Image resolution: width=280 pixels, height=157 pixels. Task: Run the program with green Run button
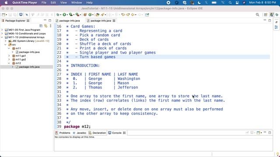click(x=64, y=15)
